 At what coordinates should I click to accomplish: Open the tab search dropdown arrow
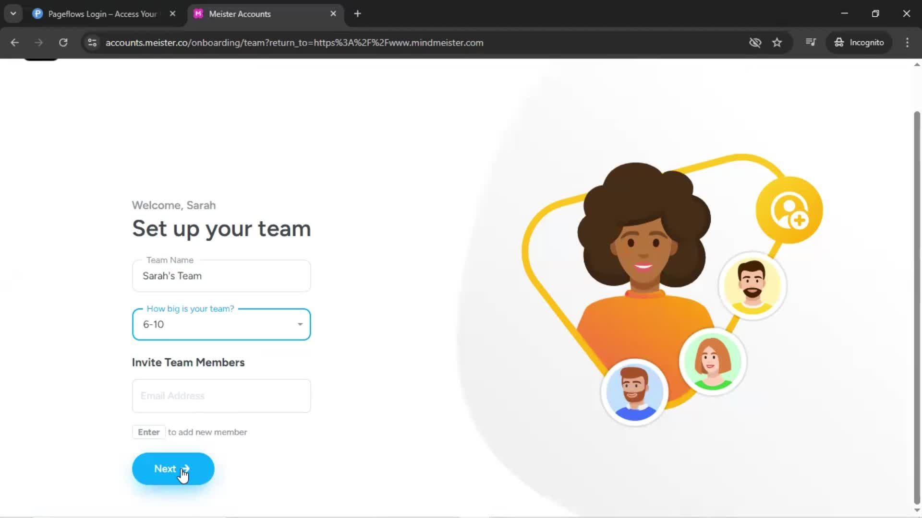pos(13,13)
